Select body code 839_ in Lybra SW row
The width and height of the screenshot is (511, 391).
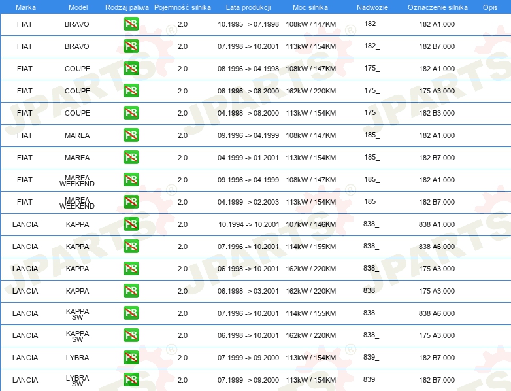[x=371, y=379]
